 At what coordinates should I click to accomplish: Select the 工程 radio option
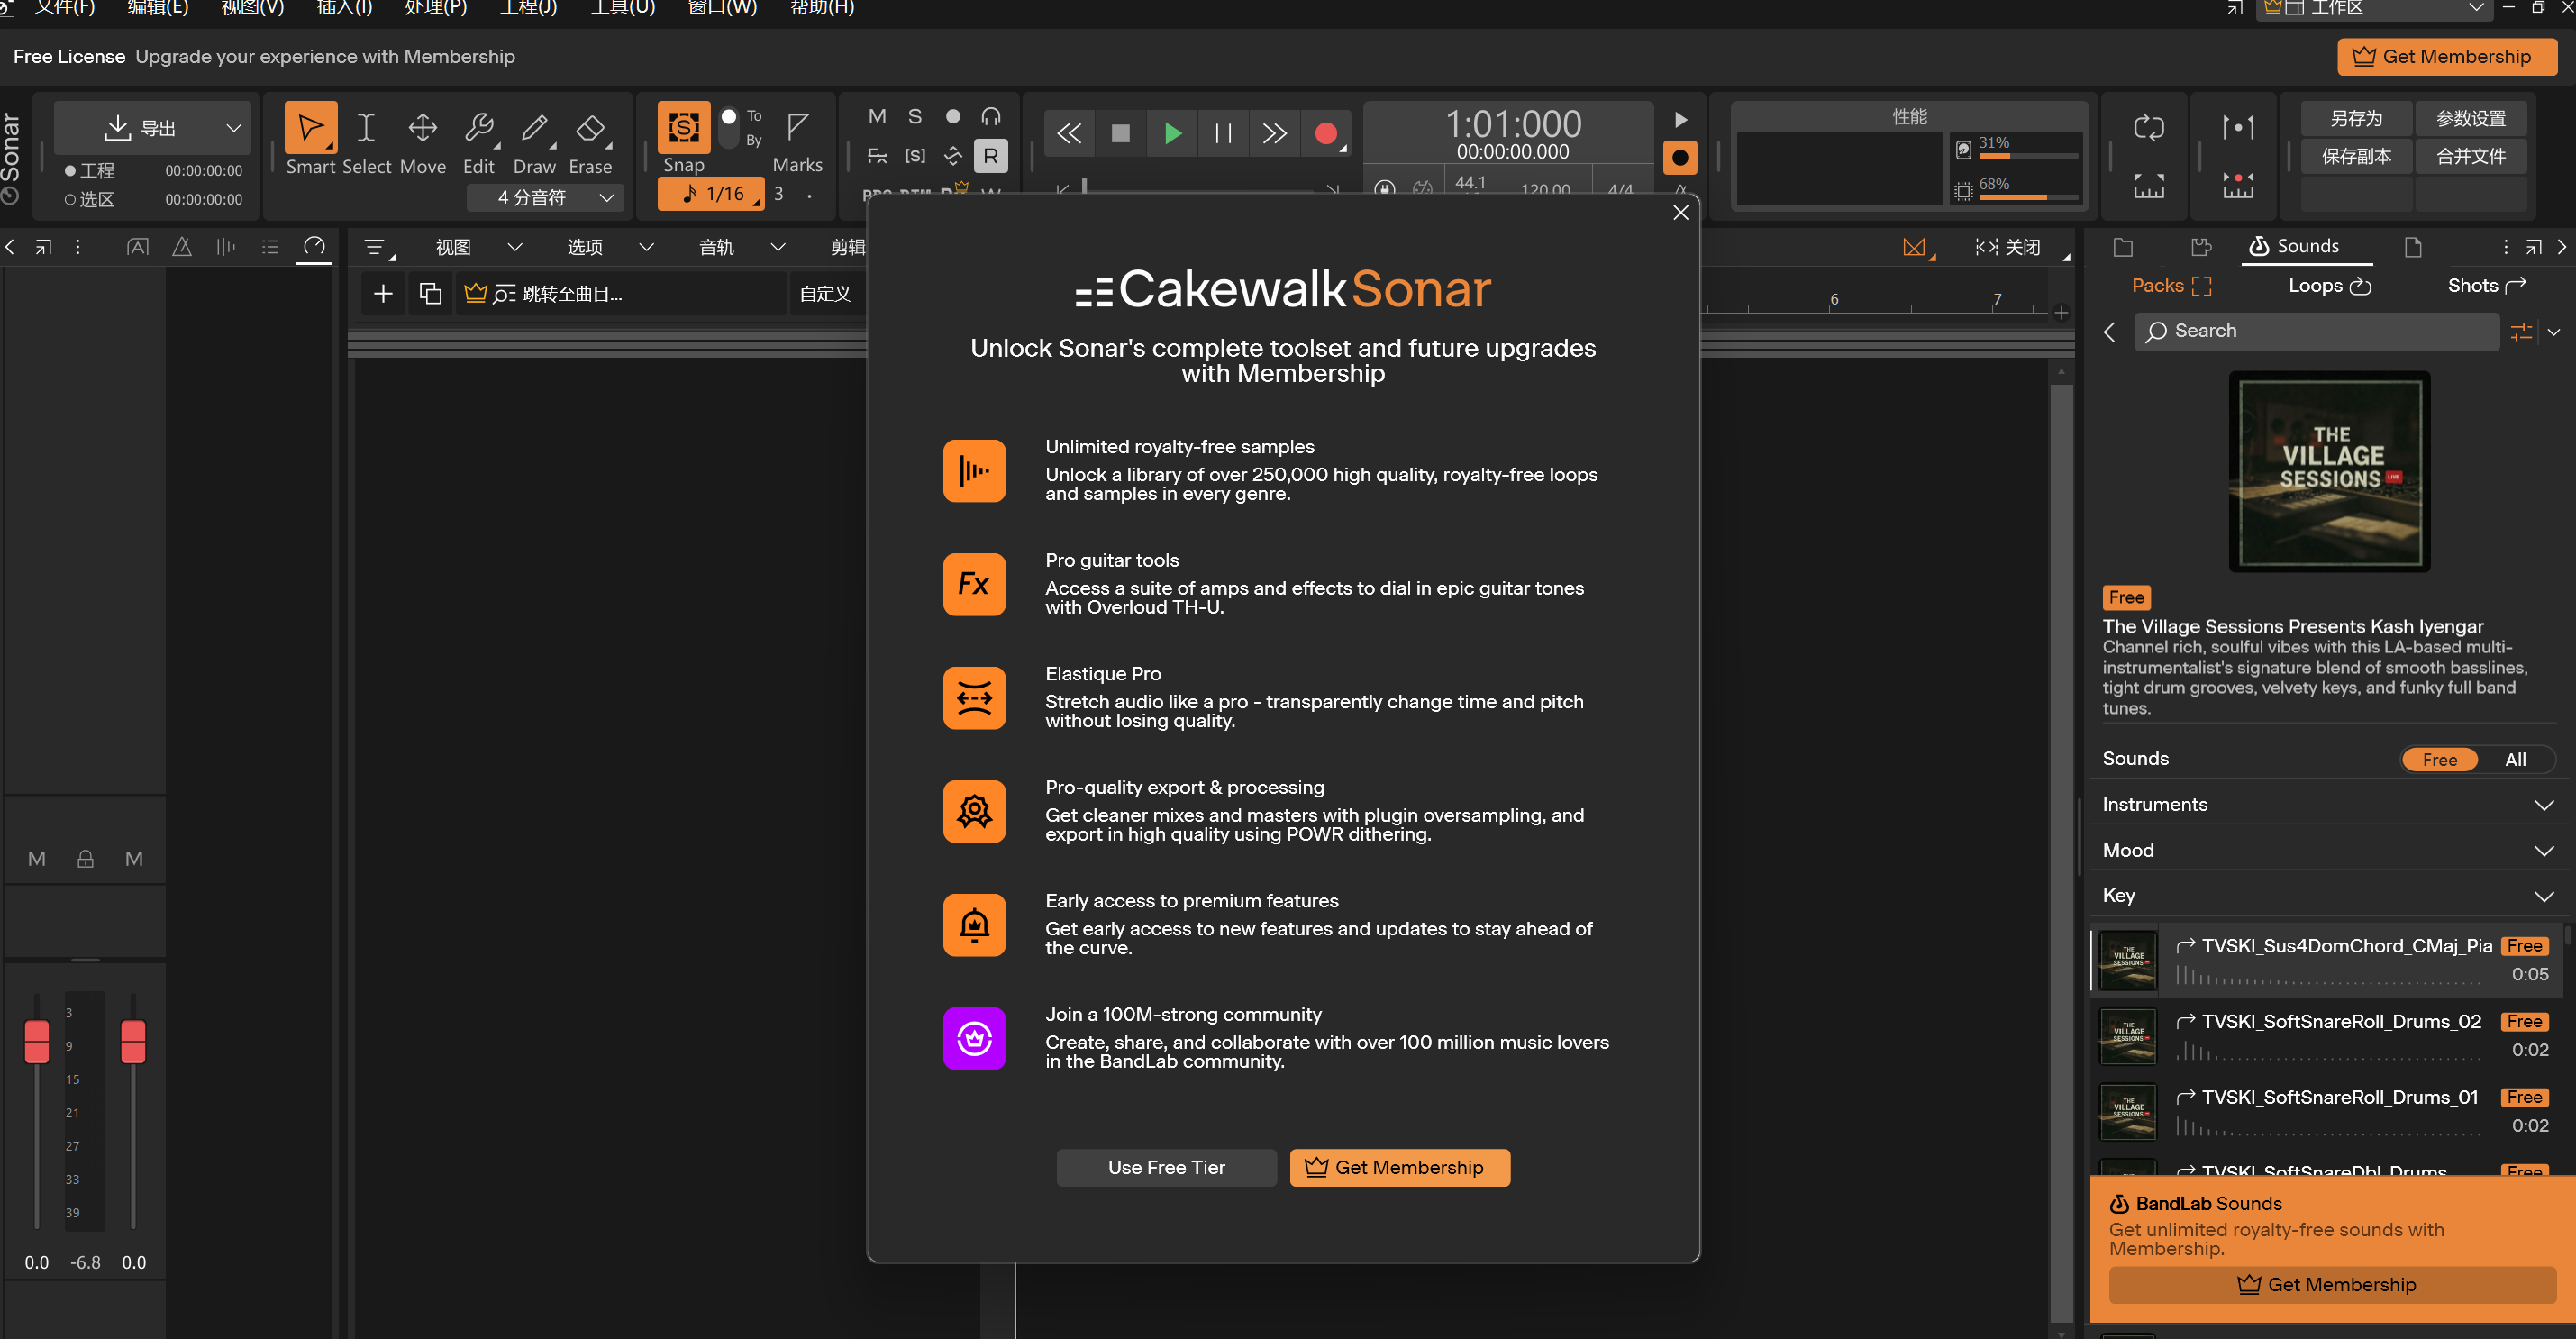[x=70, y=171]
